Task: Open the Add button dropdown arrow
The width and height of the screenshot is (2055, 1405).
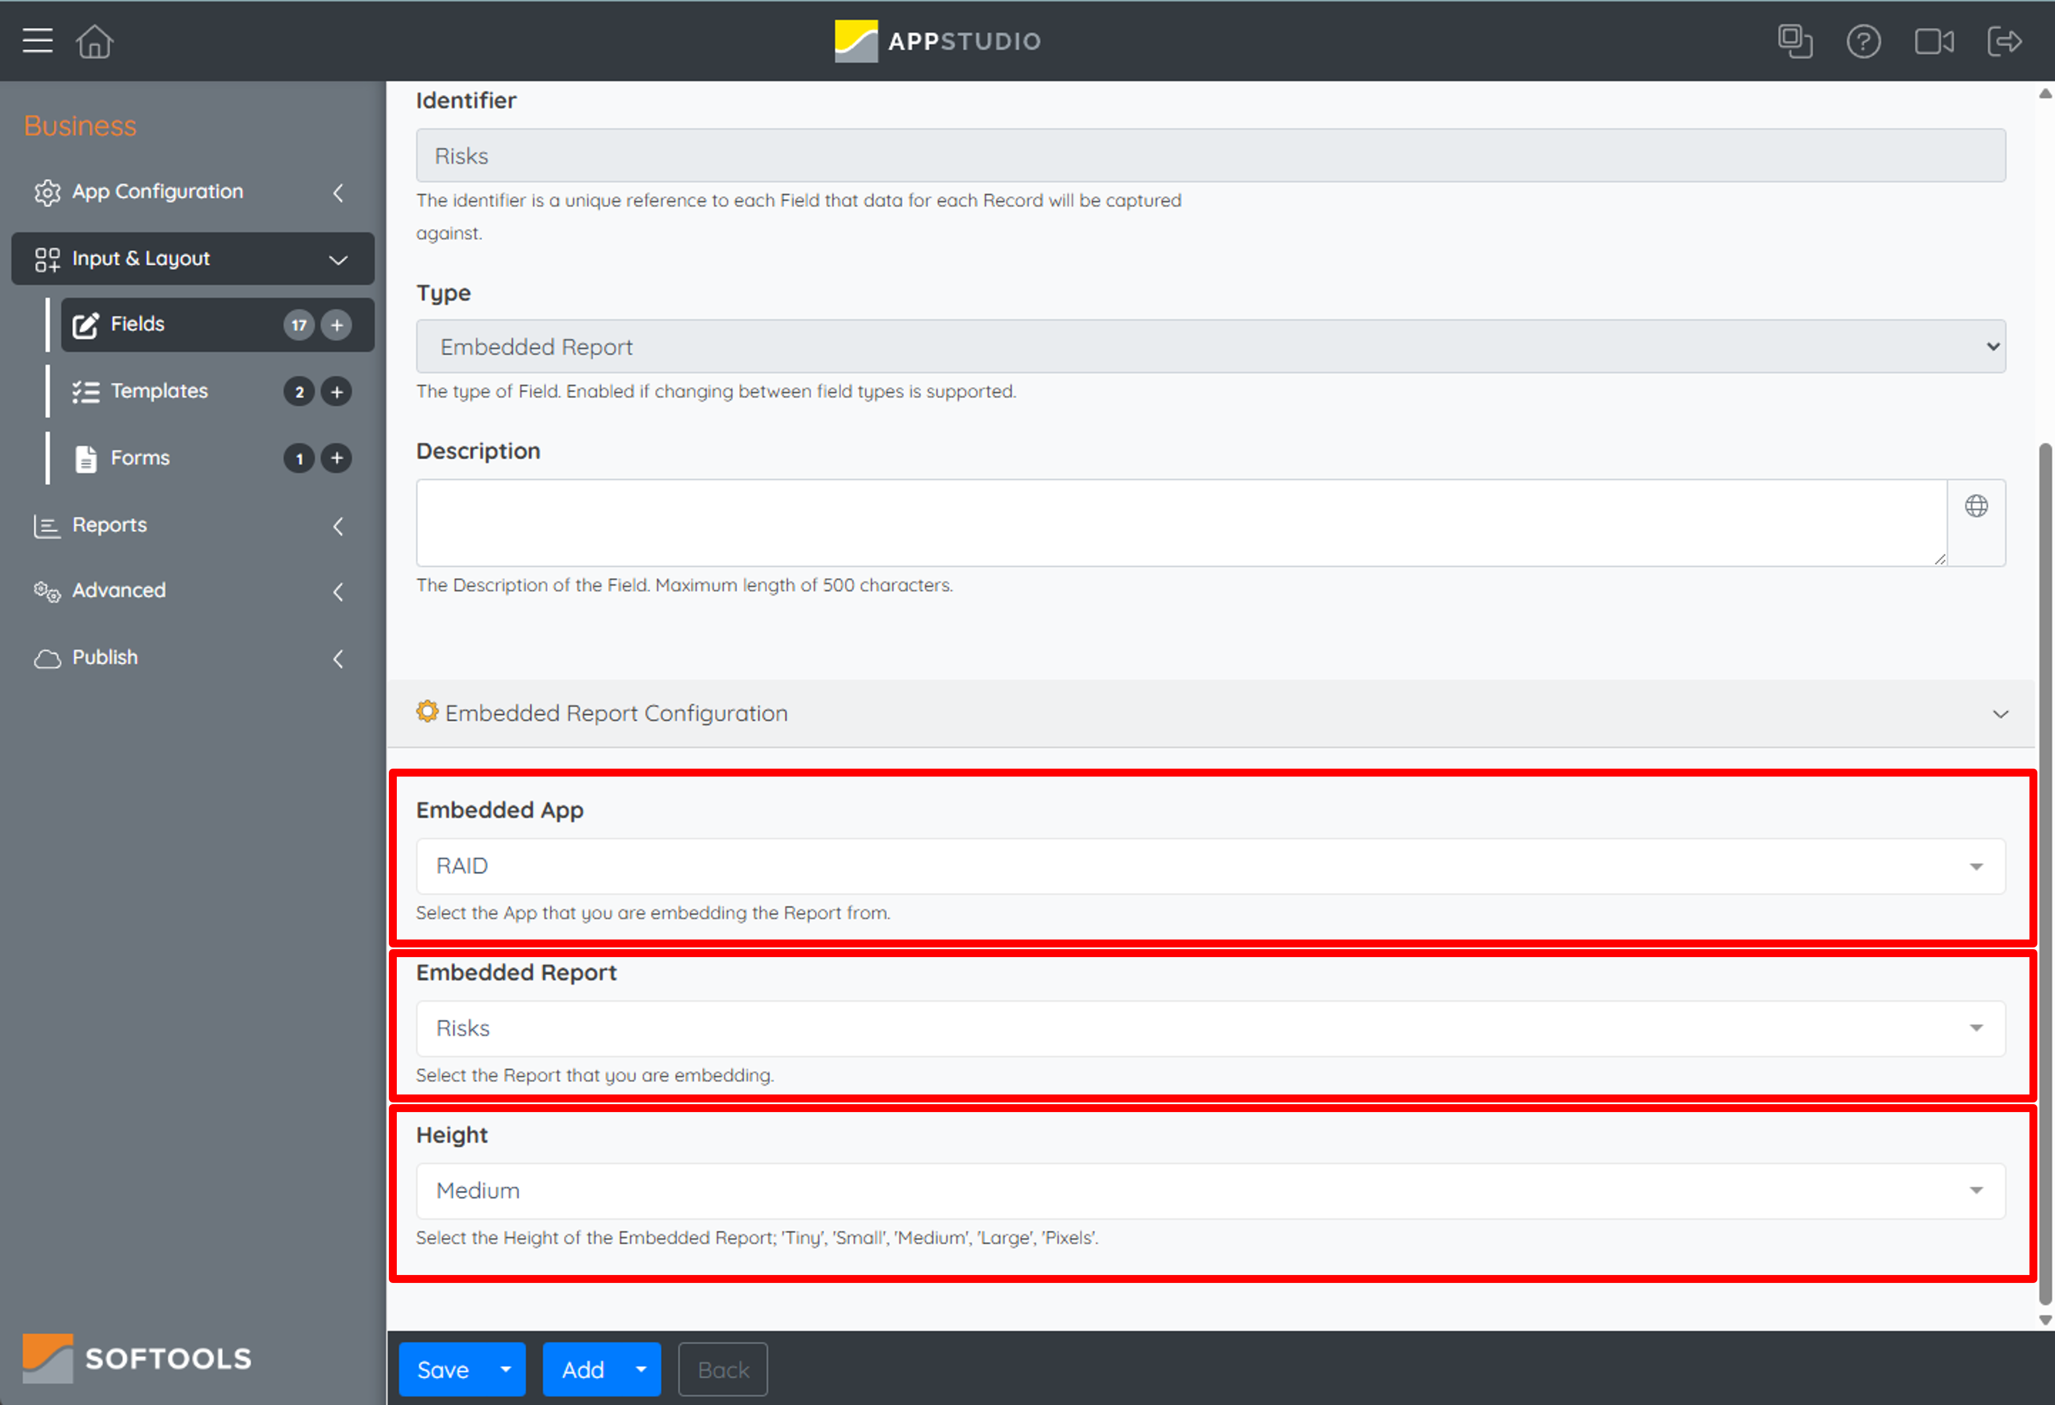Action: pyautogui.click(x=641, y=1369)
